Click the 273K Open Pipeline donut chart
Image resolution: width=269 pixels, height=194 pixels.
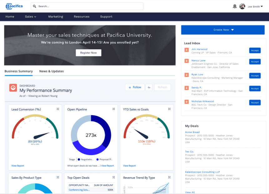pyautogui.click(x=91, y=135)
